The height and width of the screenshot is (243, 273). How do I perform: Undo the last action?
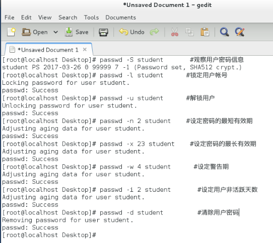click(131, 32)
